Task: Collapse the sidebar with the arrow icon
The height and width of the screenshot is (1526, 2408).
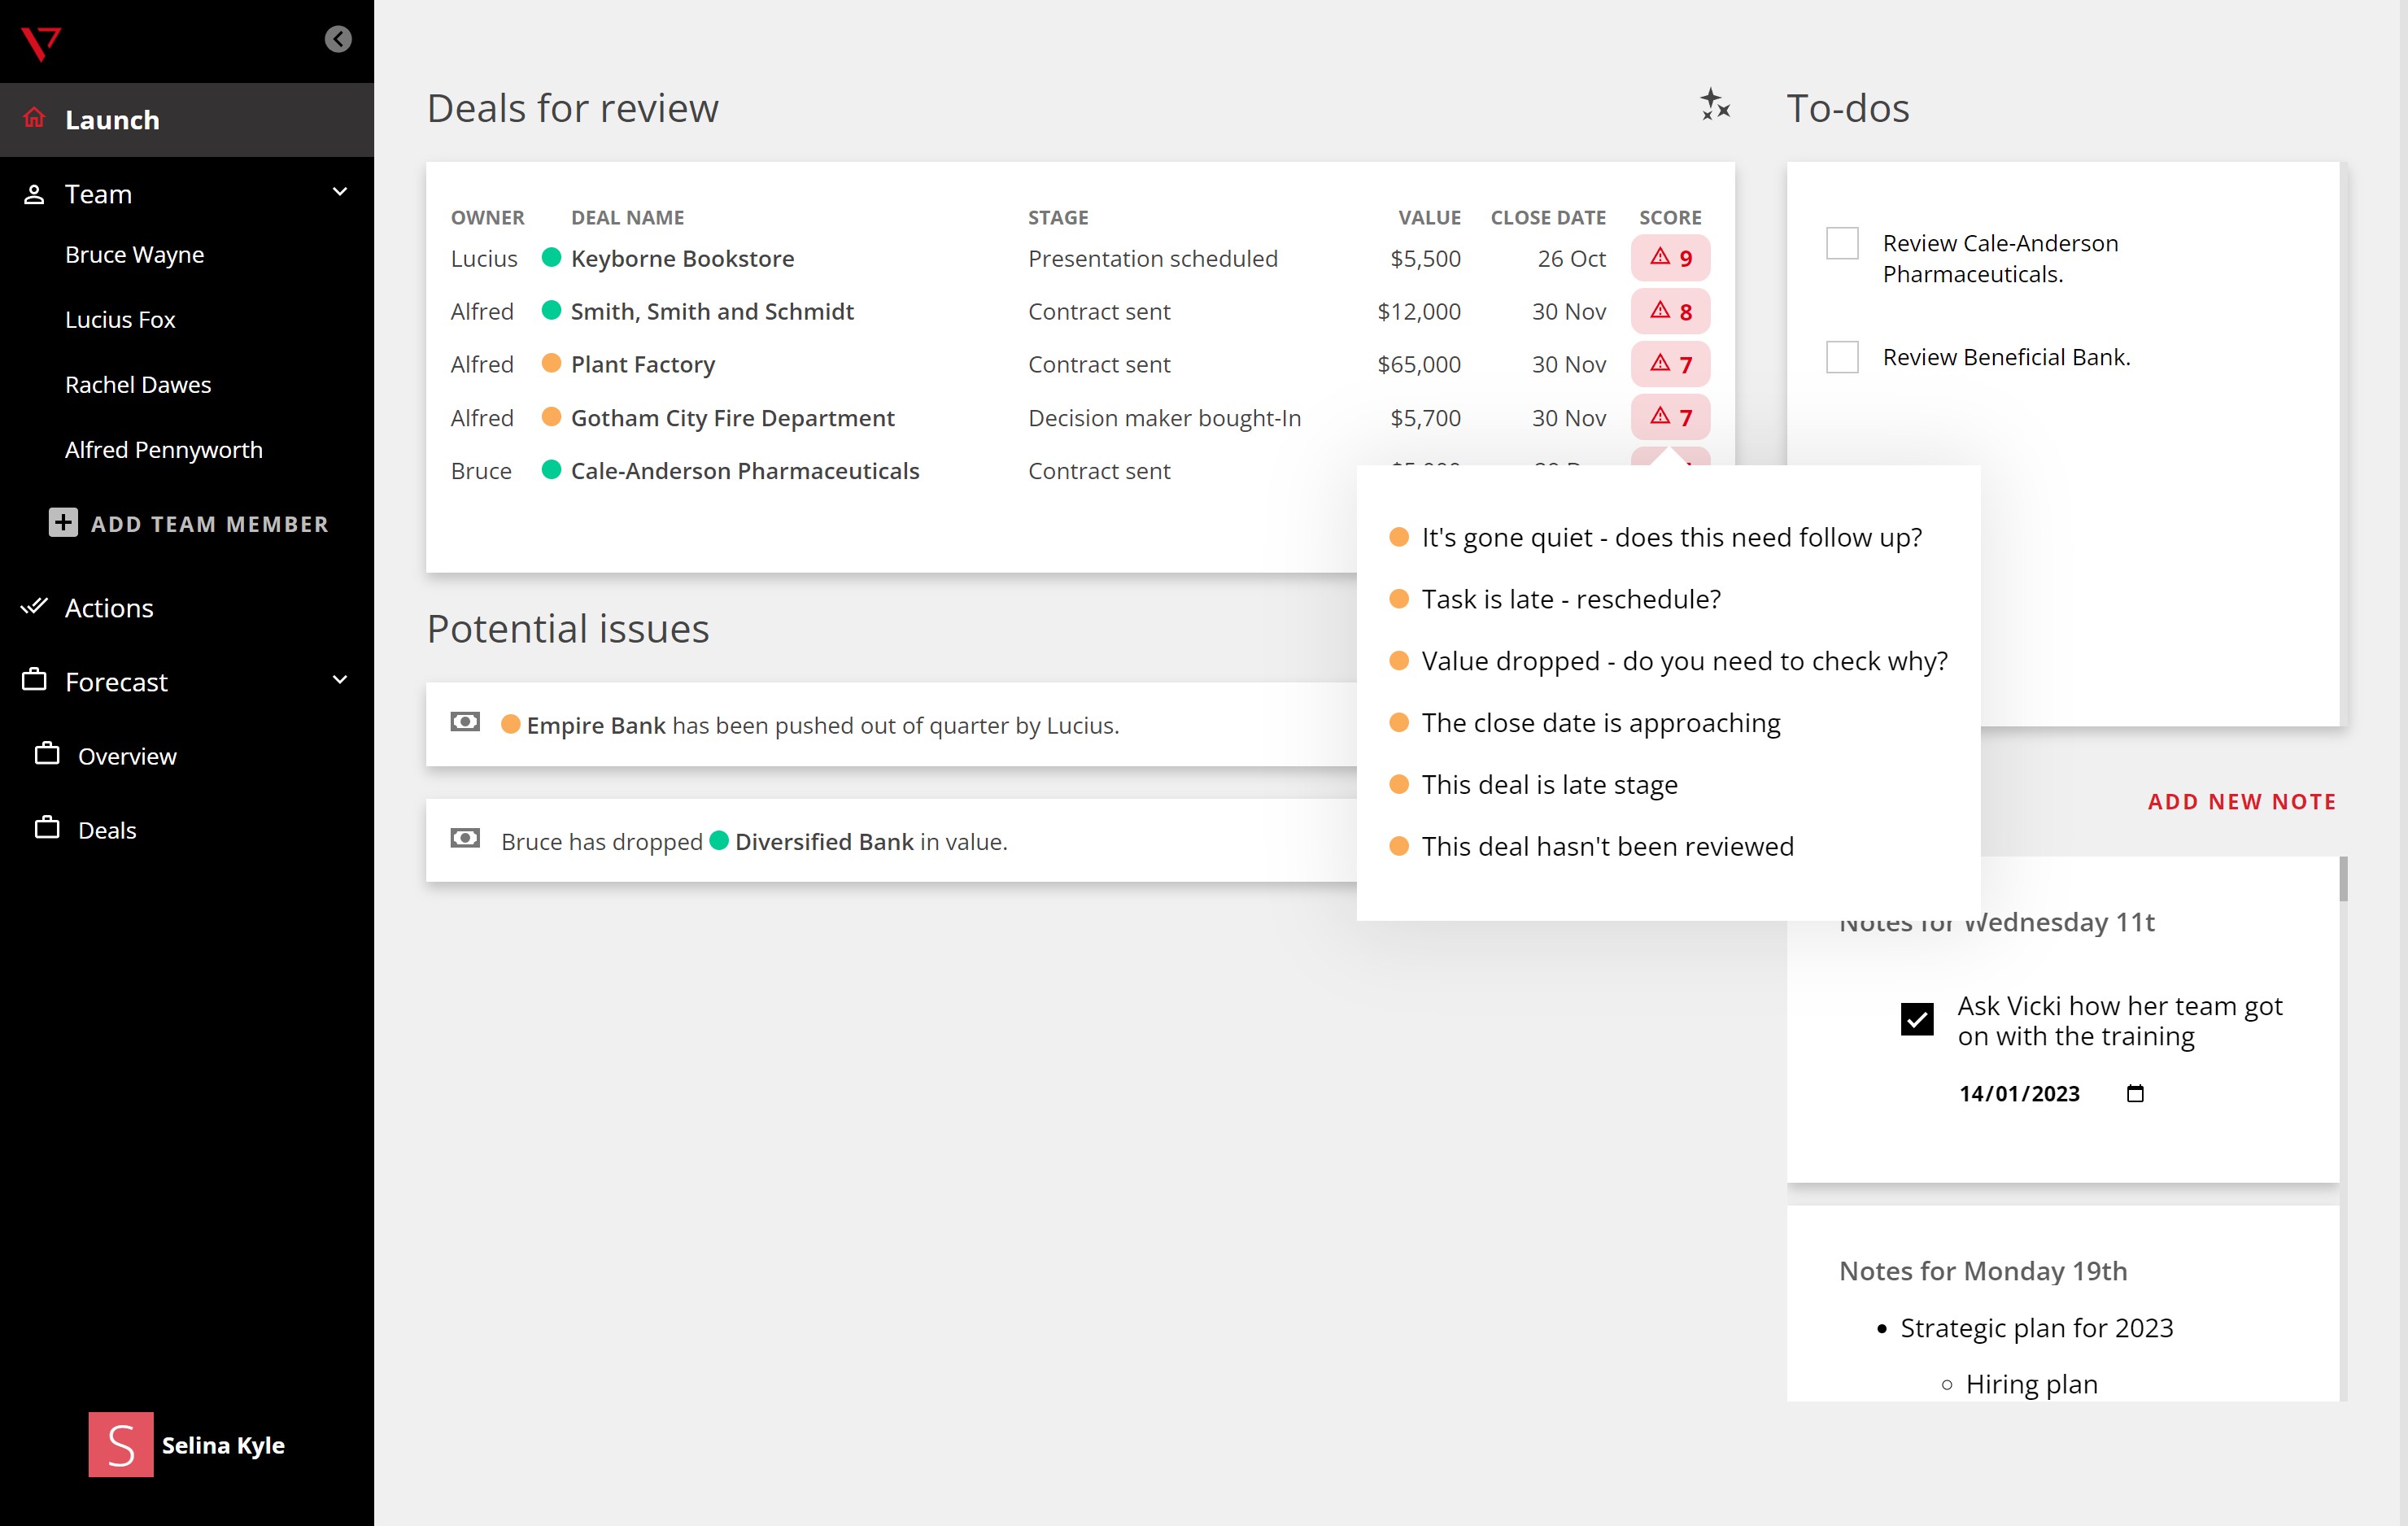Action: click(x=338, y=39)
